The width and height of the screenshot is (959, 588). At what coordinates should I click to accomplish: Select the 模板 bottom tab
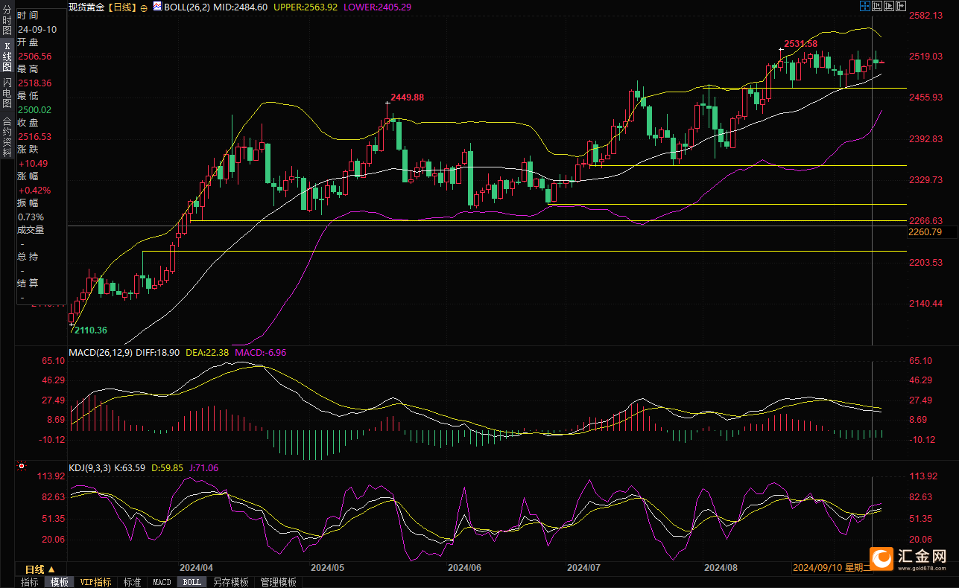[60, 582]
